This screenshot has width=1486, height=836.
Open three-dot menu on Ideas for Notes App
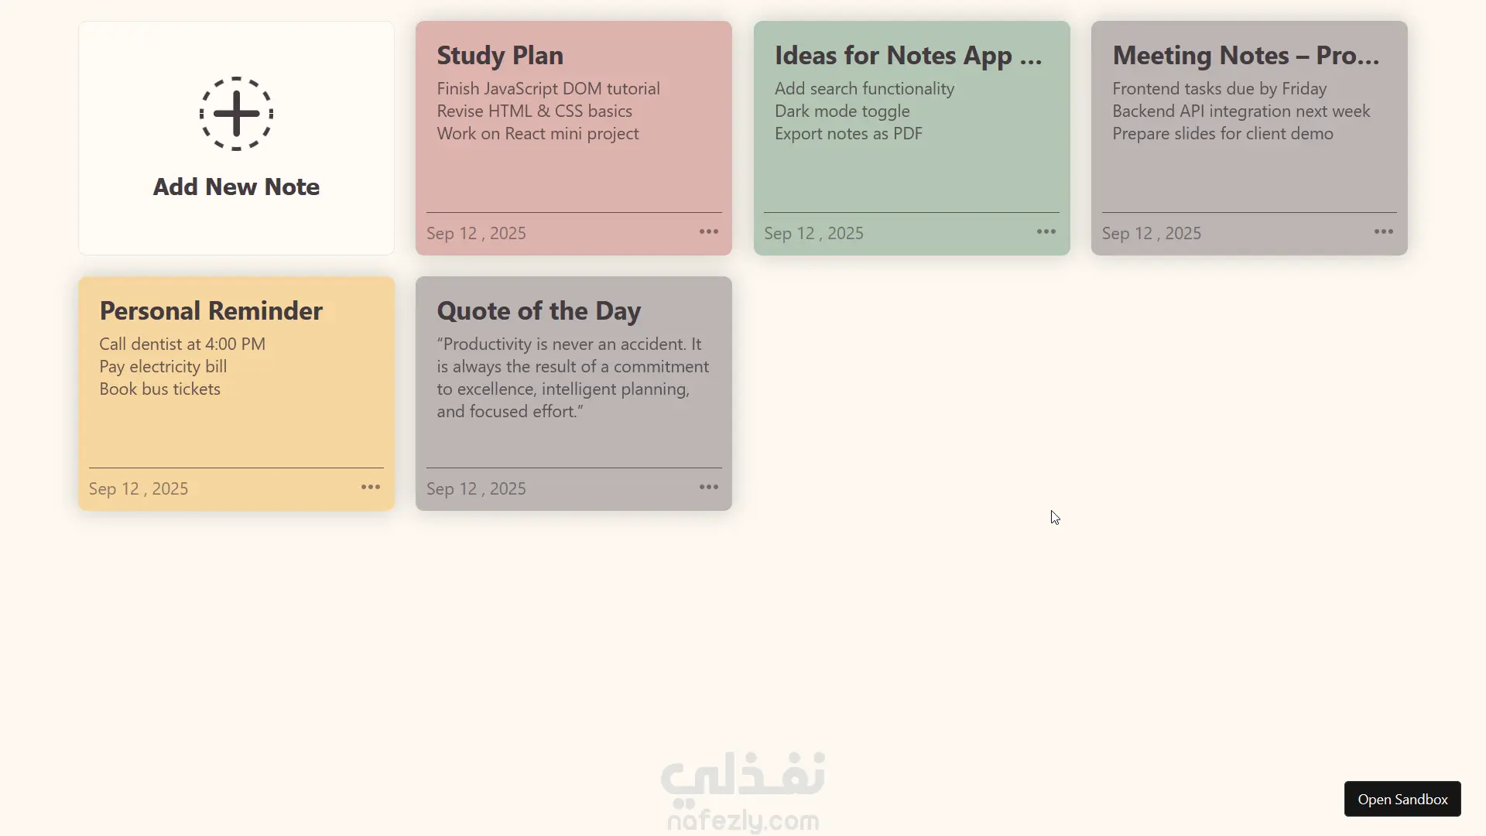(x=1046, y=232)
